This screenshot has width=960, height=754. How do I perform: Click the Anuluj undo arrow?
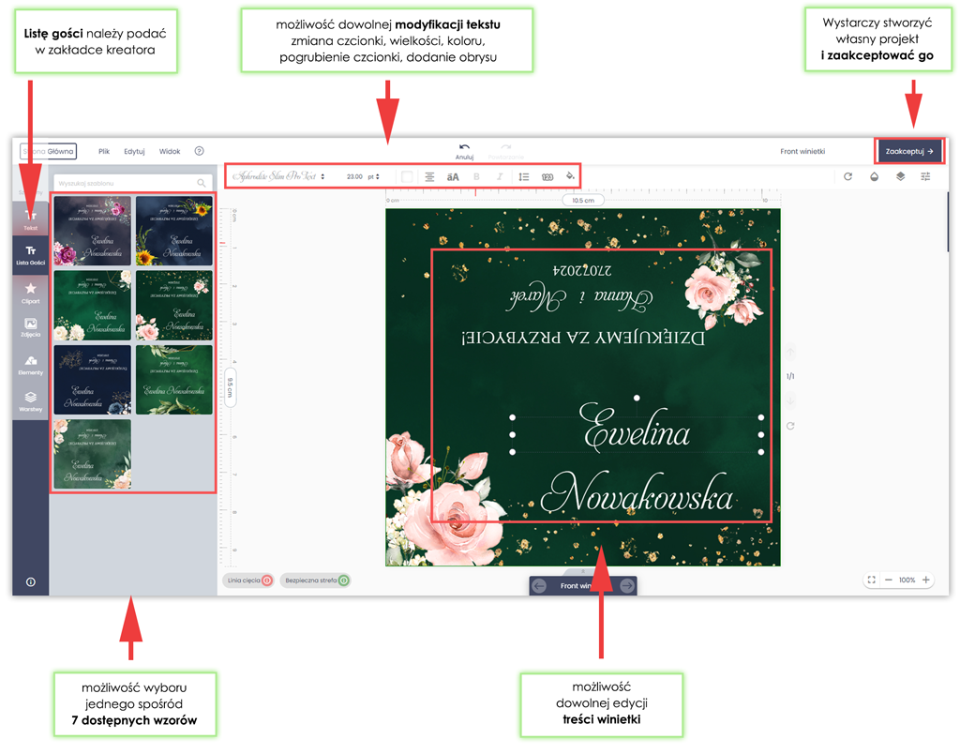464,151
